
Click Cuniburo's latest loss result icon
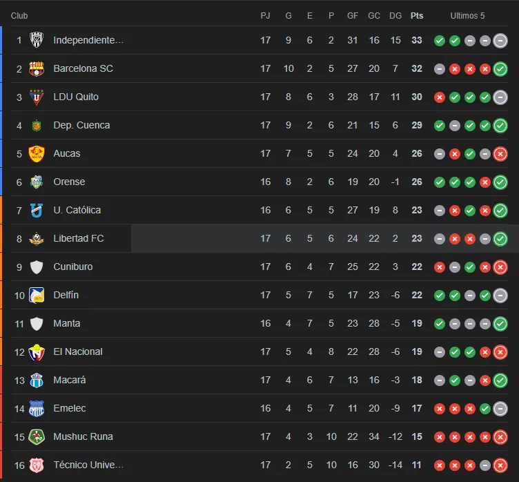[501, 267]
